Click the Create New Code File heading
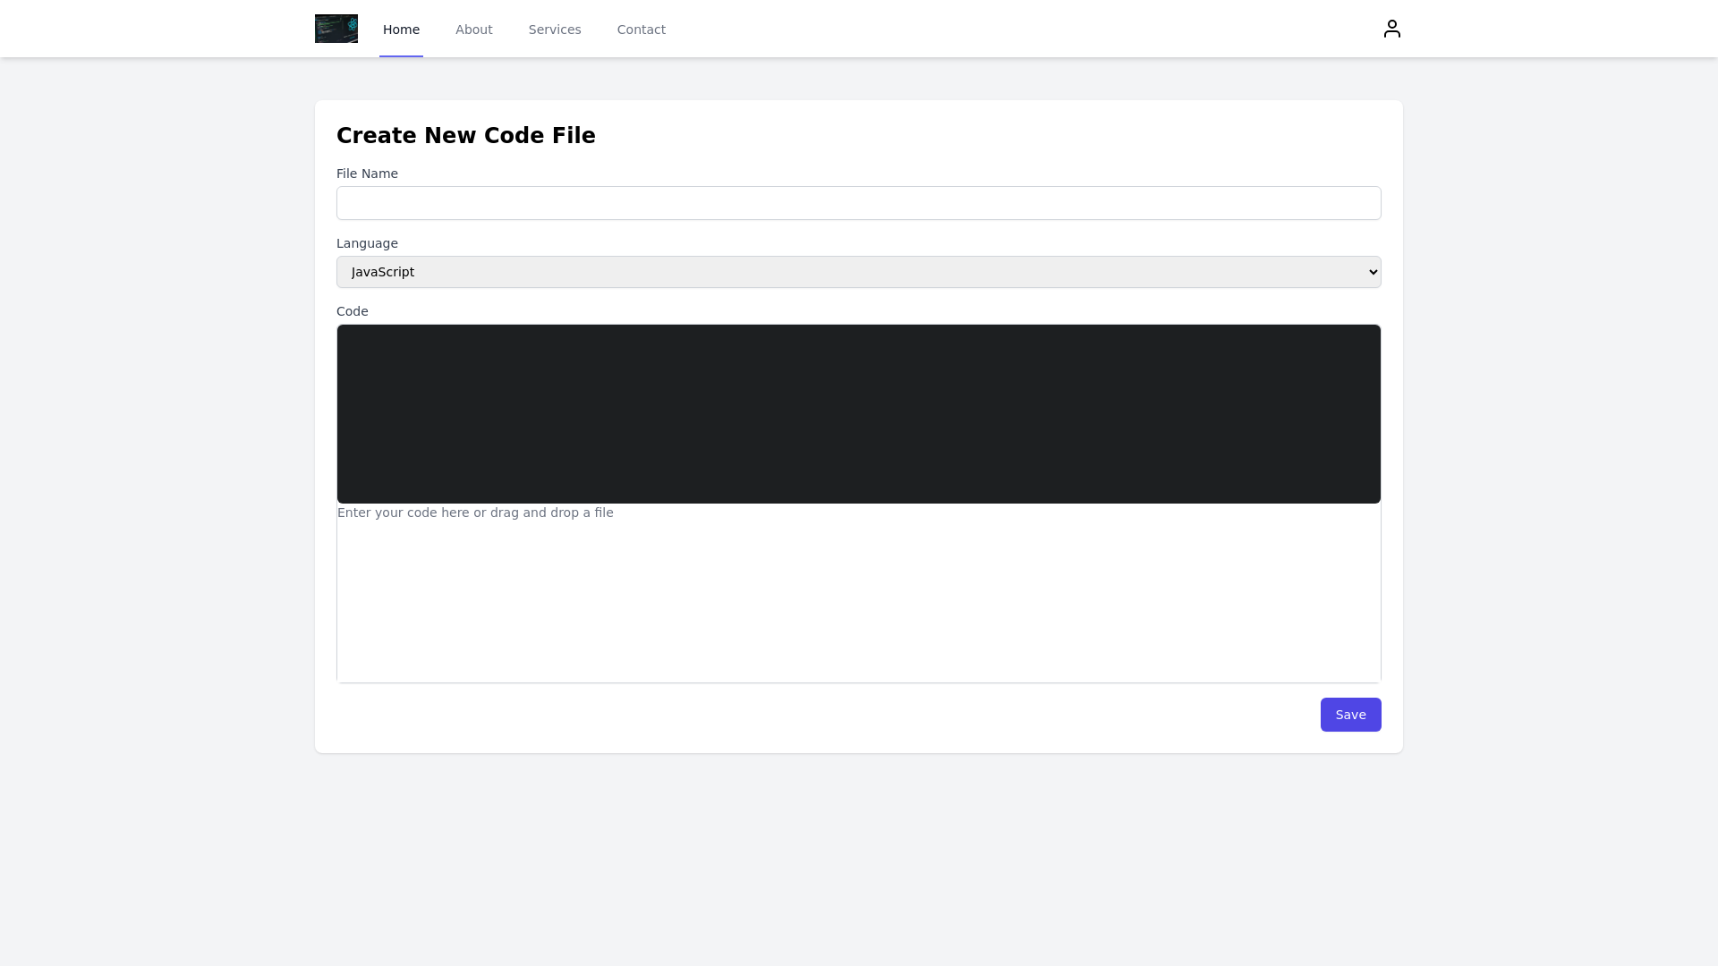 click(x=465, y=135)
